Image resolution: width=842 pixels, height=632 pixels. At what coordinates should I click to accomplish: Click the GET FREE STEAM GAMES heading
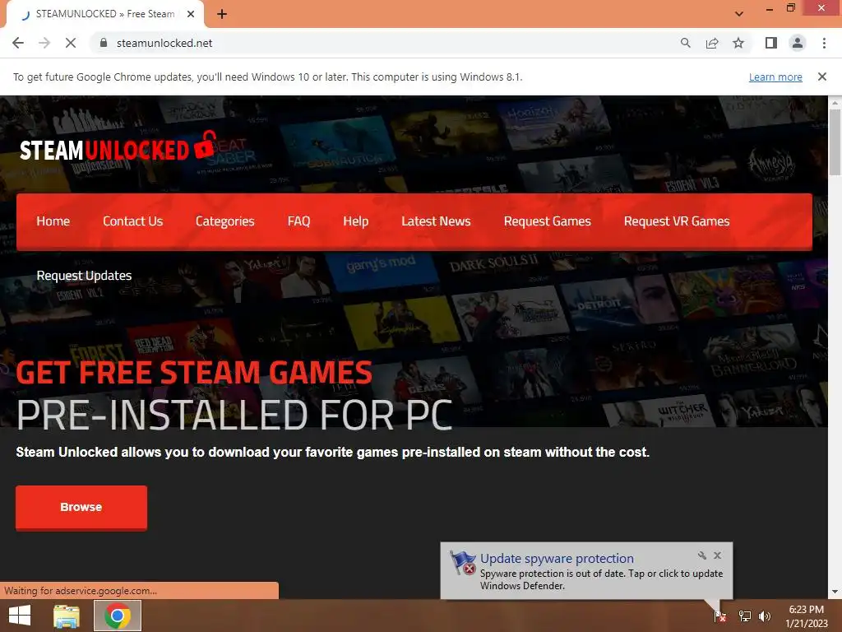click(194, 373)
